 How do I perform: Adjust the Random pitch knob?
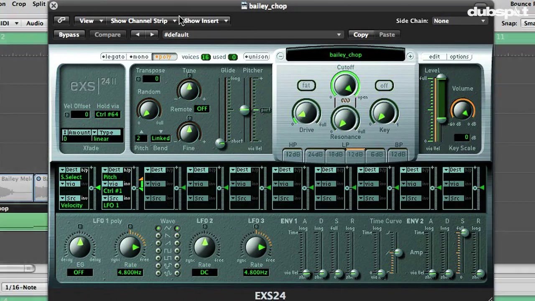(x=148, y=110)
